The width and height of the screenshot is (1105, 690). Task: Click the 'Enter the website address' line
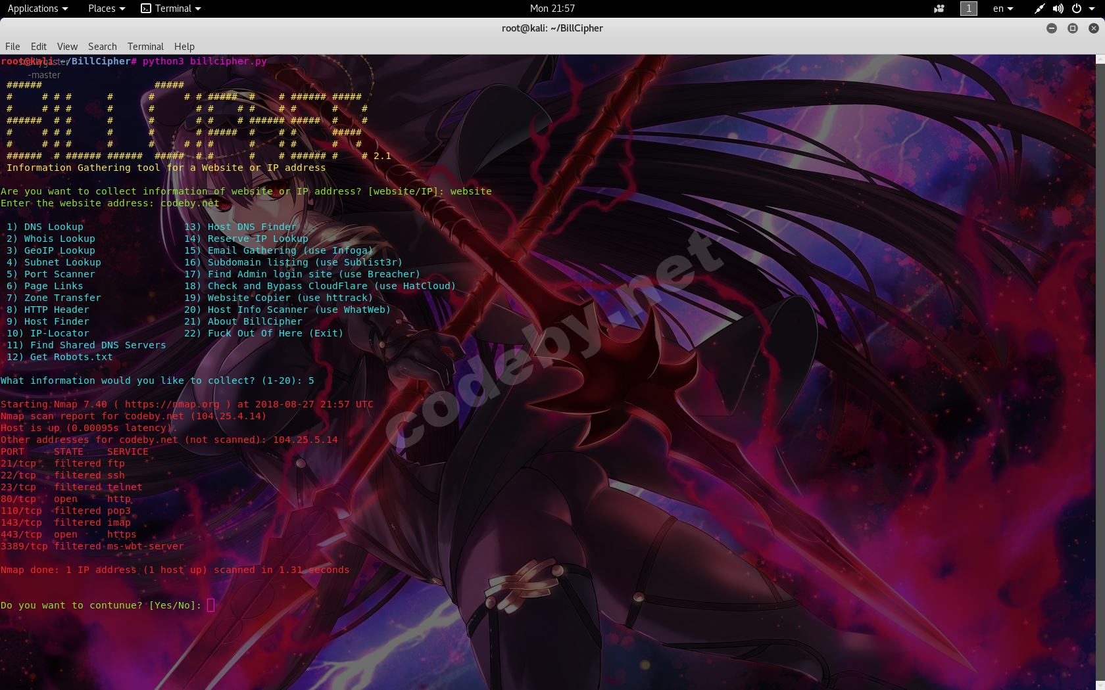[110, 203]
